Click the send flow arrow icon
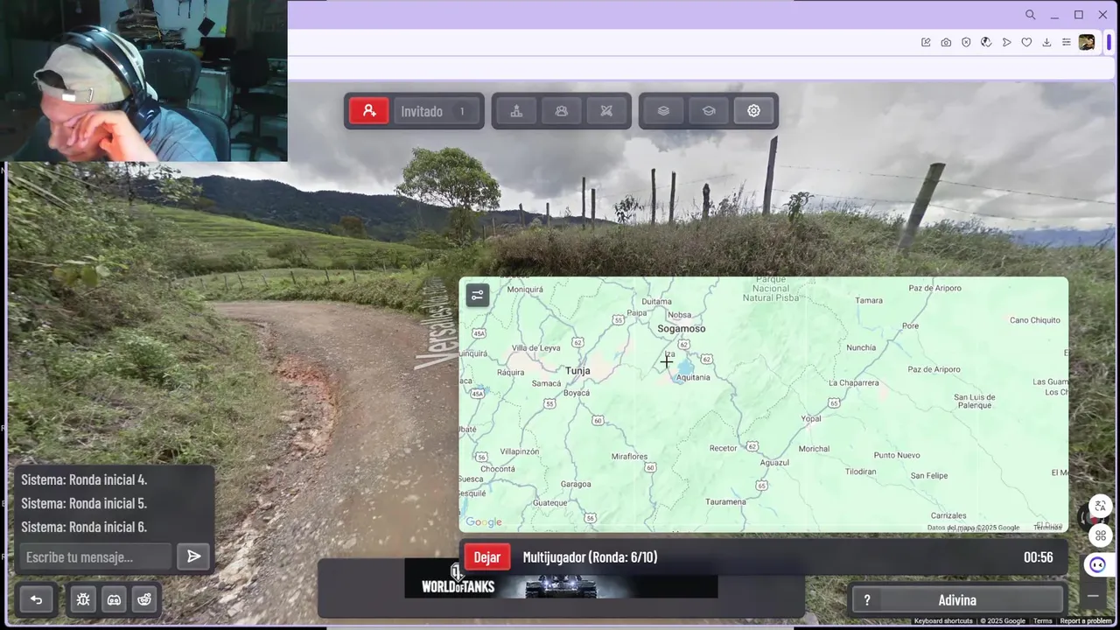This screenshot has width=1120, height=630. click(x=1006, y=42)
